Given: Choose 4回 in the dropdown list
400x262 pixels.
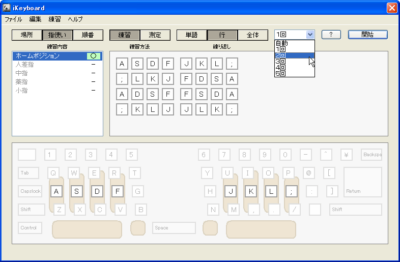Looking at the screenshot, I should coord(294,68).
